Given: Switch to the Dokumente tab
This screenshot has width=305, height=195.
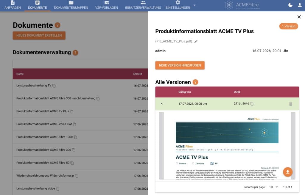Looking at the screenshot, I should 37,5.
